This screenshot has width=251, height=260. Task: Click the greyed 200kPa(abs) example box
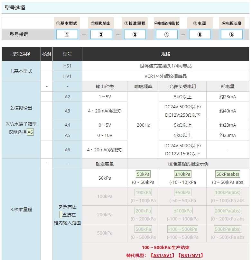click(228, 211)
